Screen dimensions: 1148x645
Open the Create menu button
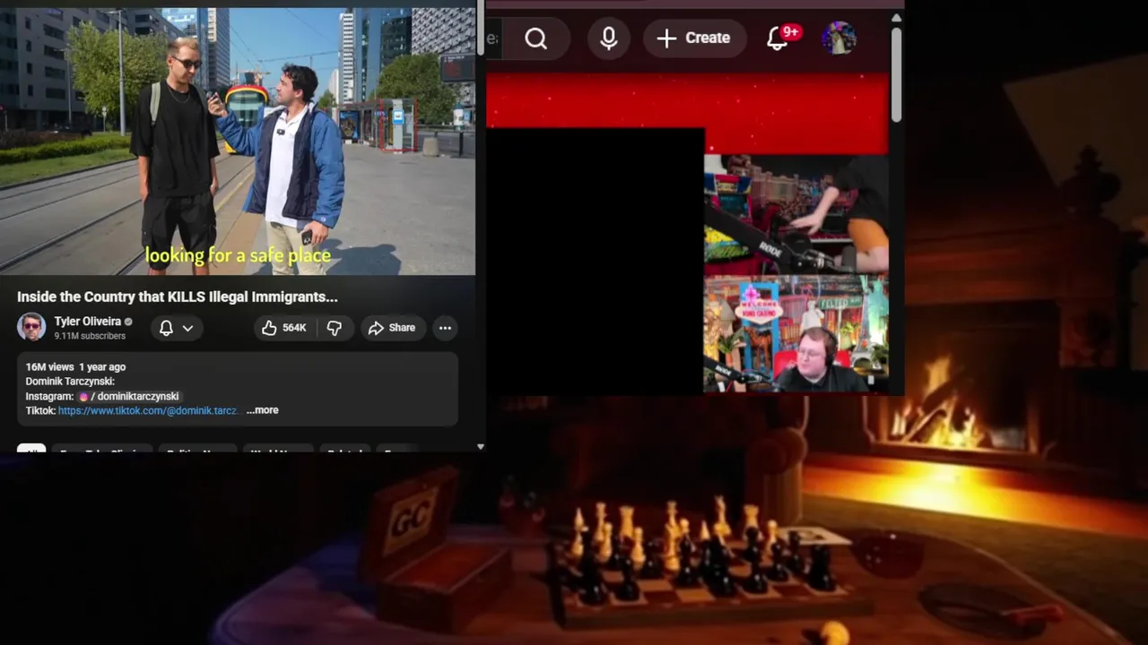tap(694, 39)
